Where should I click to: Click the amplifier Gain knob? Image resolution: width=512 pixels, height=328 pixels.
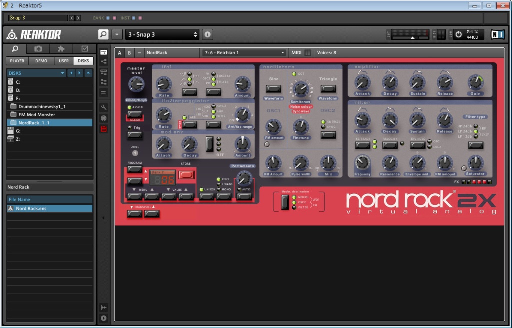point(475,82)
